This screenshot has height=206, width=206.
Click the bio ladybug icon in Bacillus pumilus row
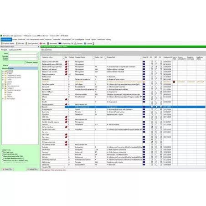coord(66,62)
